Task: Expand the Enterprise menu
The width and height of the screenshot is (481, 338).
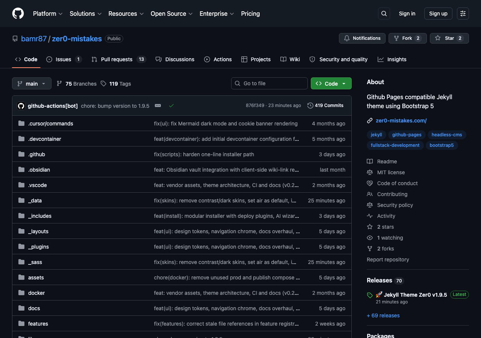Action: coord(217,14)
